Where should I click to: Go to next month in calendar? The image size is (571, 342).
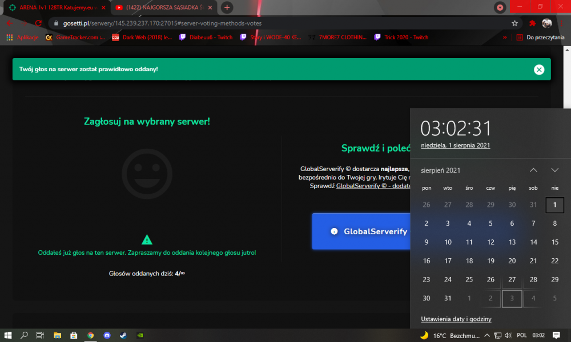pos(554,170)
